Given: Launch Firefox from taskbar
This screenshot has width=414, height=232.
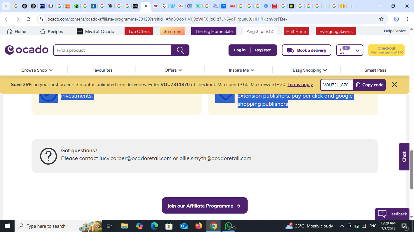Looking at the screenshot, I should [199, 226].
